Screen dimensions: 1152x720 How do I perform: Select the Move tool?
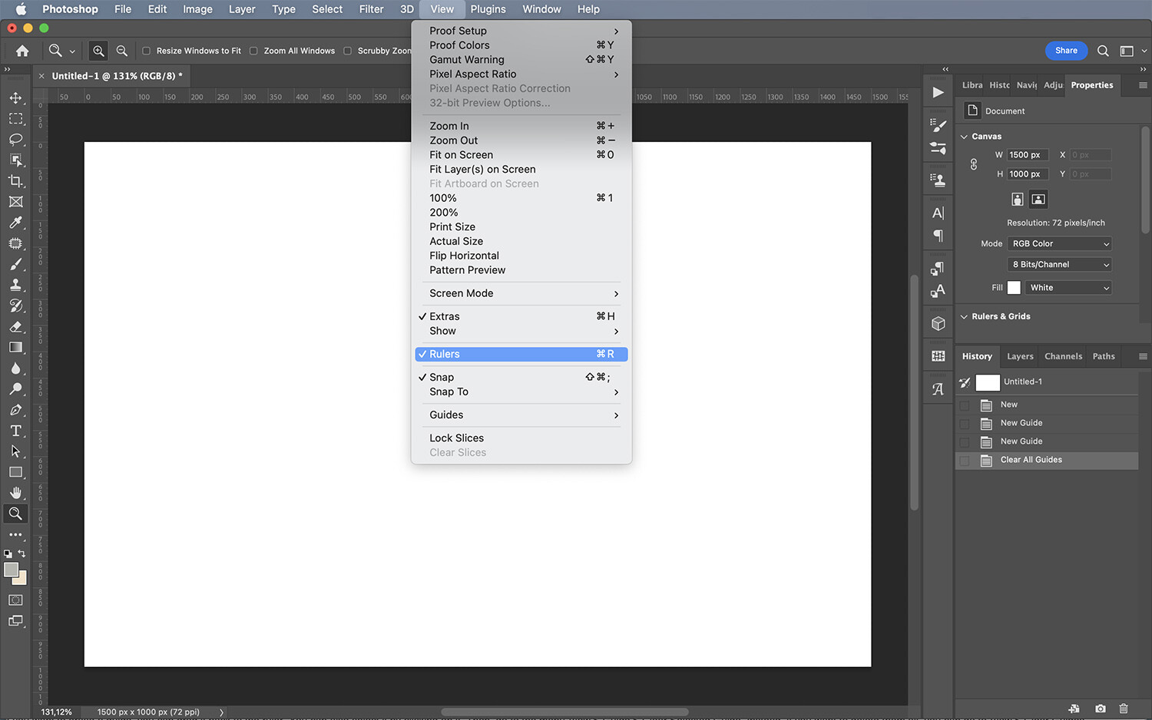(x=15, y=97)
